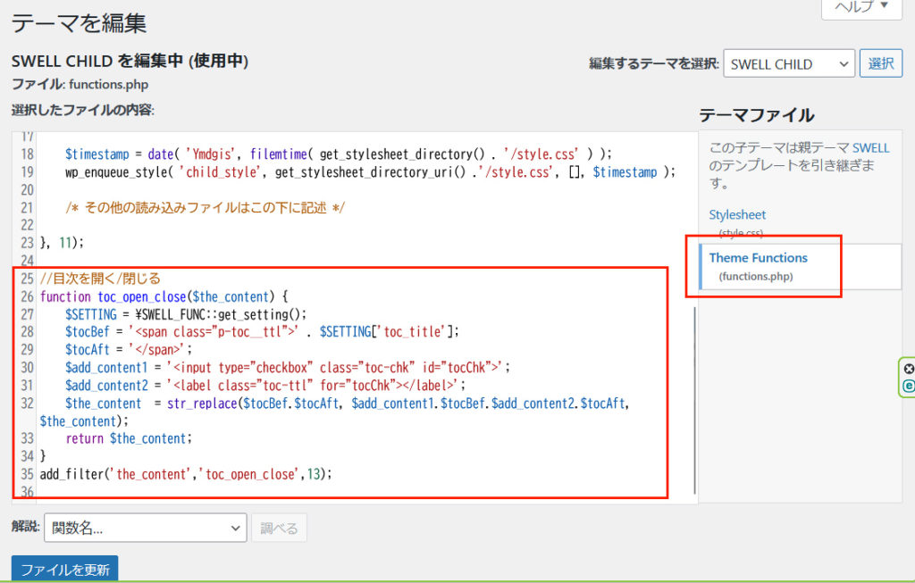The height and width of the screenshot is (583, 915).
Task: Click the teal ESET 'e' icon
Action: (x=909, y=386)
